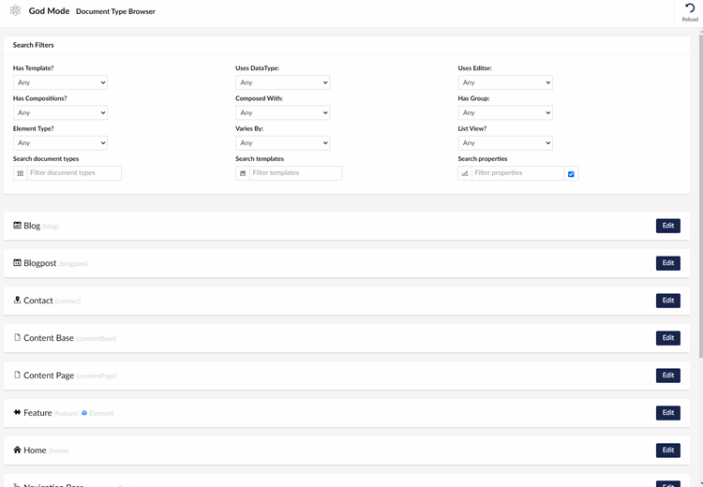Image resolution: width=703 pixels, height=487 pixels.
Task: Click the Blog document type icon
Action: pos(17,225)
